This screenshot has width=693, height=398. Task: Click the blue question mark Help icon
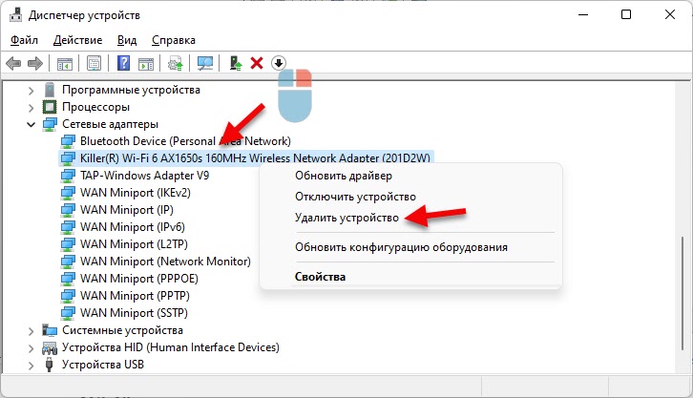pyautogui.click(x=123, y=63)
